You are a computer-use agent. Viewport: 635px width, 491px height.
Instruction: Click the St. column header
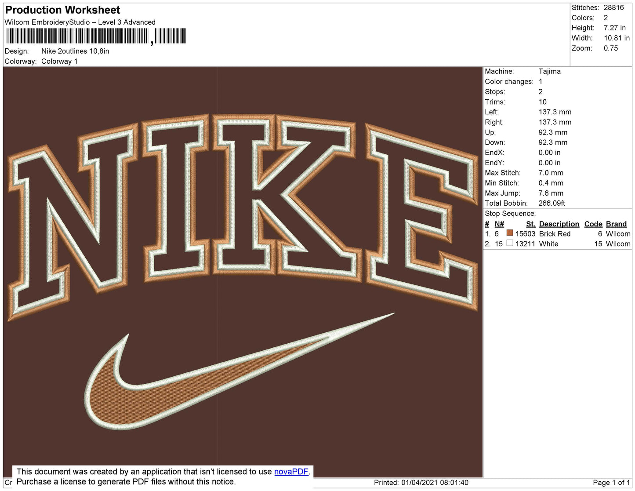click(x=531, y=224)
